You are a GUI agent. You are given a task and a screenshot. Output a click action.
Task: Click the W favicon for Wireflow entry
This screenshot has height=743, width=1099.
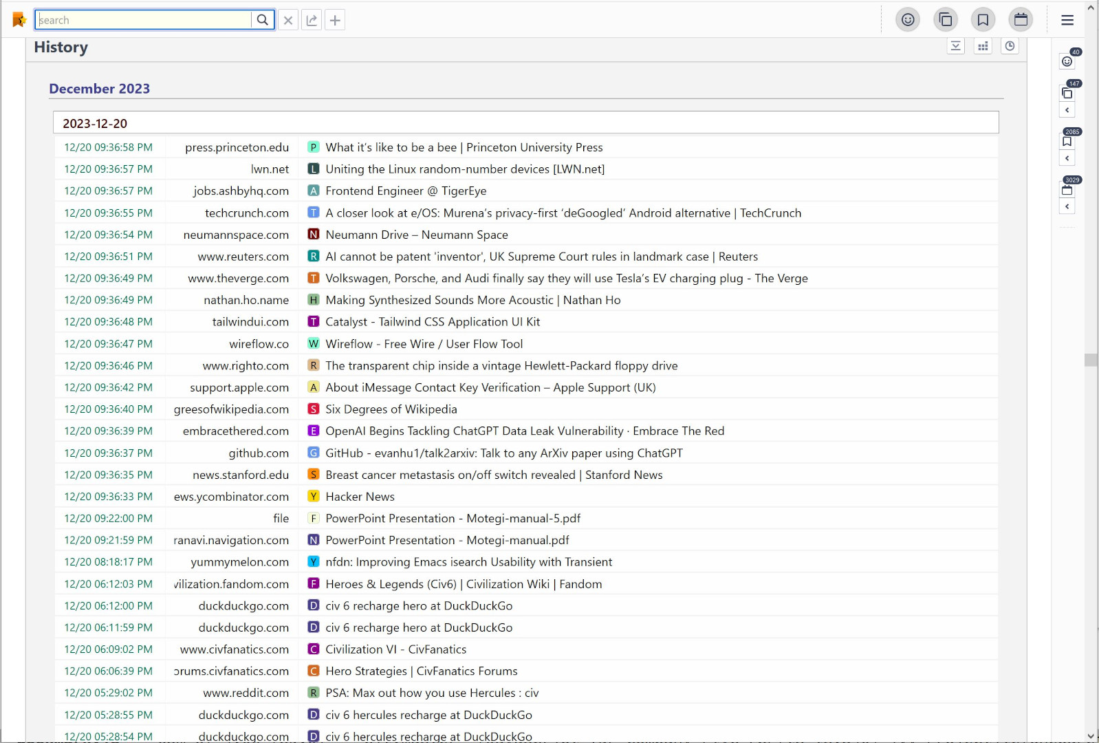[314, 344]
